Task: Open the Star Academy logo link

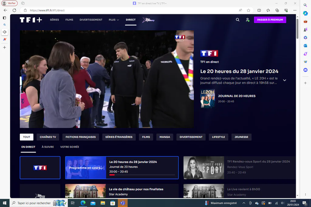Action: point(148,20)
